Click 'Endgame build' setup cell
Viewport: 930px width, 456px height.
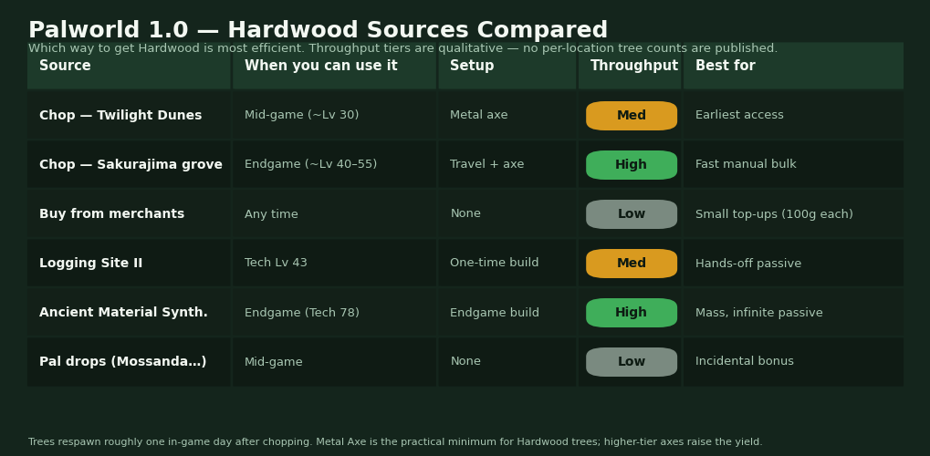(x=507, y=313)
